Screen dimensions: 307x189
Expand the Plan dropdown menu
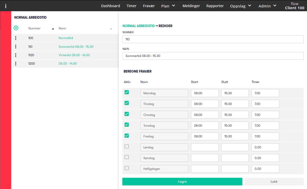tap(168, 6)
